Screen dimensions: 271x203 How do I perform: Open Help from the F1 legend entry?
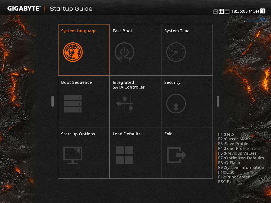[x=226, y=134]
